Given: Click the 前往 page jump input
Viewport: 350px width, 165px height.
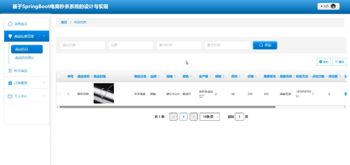Looking at the screenshot, I should (239, 116).
